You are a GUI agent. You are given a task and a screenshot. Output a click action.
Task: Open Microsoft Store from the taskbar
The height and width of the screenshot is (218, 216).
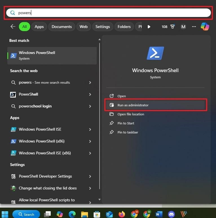(97, 214)
